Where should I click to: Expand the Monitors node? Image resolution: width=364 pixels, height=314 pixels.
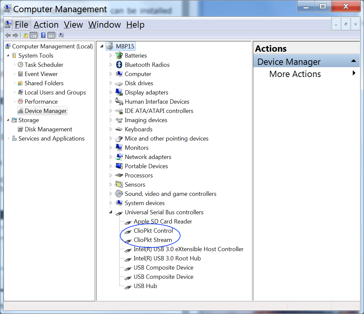(x=111, y=148)
